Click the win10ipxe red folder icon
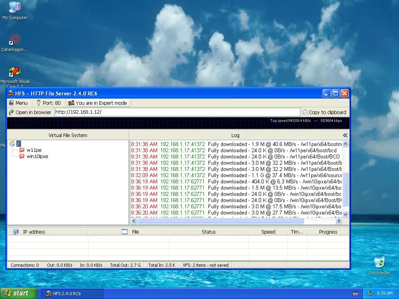 22,156
